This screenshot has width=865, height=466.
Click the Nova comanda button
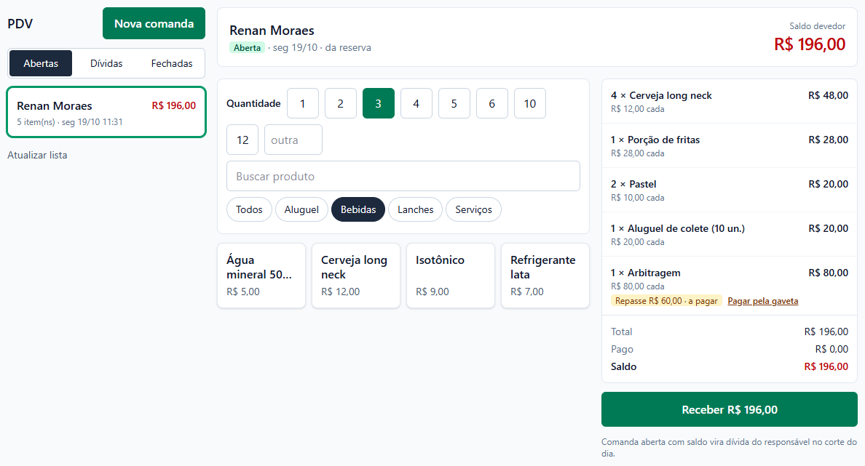[x=154, y=23]
